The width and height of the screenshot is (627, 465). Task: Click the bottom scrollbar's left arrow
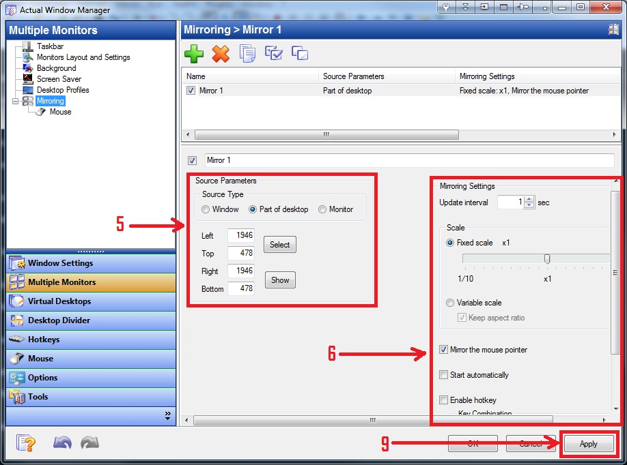(186, 420)
